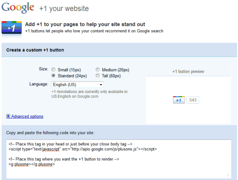This screenshot has height=180, width=238.
Task: Click the plus icon beside Advanced options
Action: click(8, 116)
